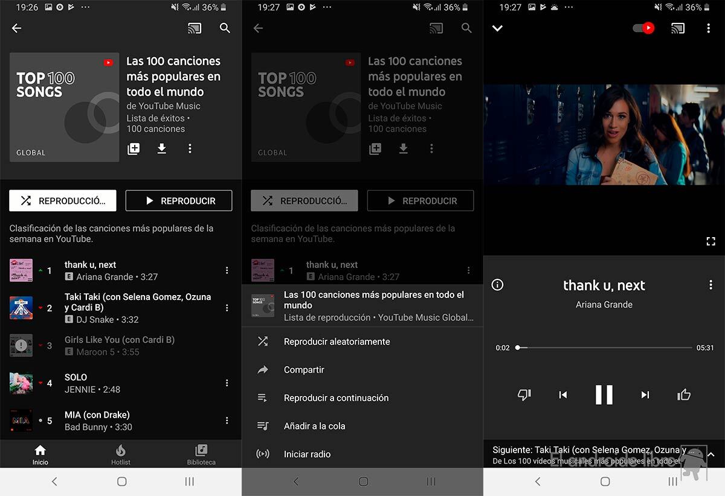Image resolution: width=725 pixels, height=496 pixels.
Task: Open search in the first screen
Action: [x=225, y=28]
